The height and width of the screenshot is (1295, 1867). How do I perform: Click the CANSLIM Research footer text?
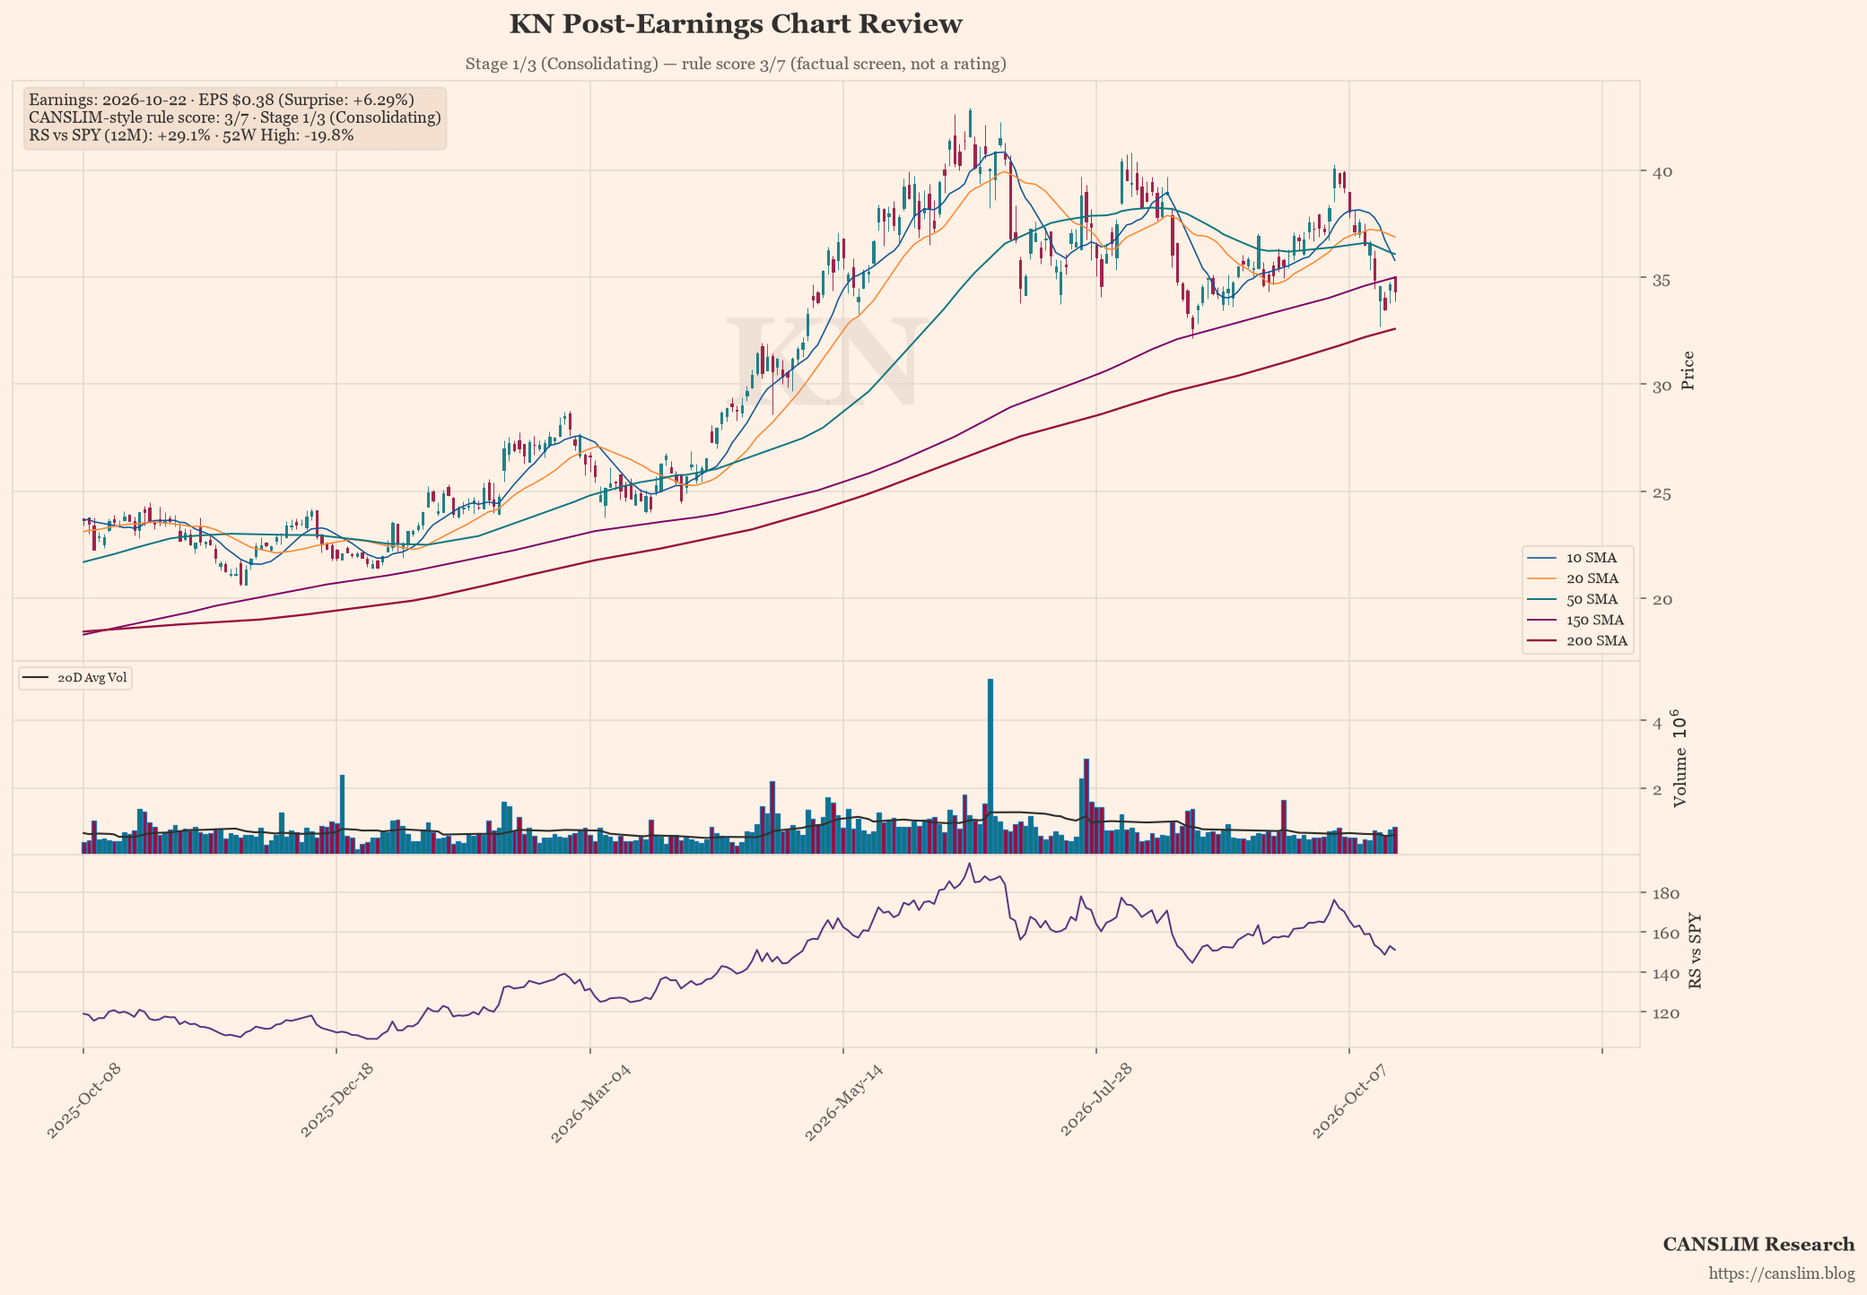click(1758, 1244)
